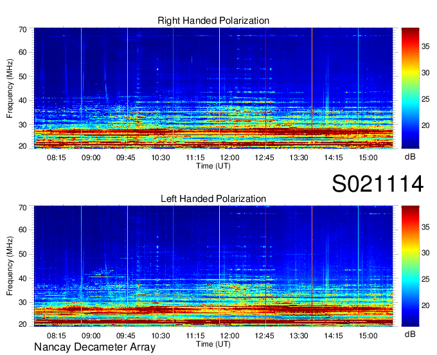Click Time (UT) label under Right Handed plot

tap(213, 166)
